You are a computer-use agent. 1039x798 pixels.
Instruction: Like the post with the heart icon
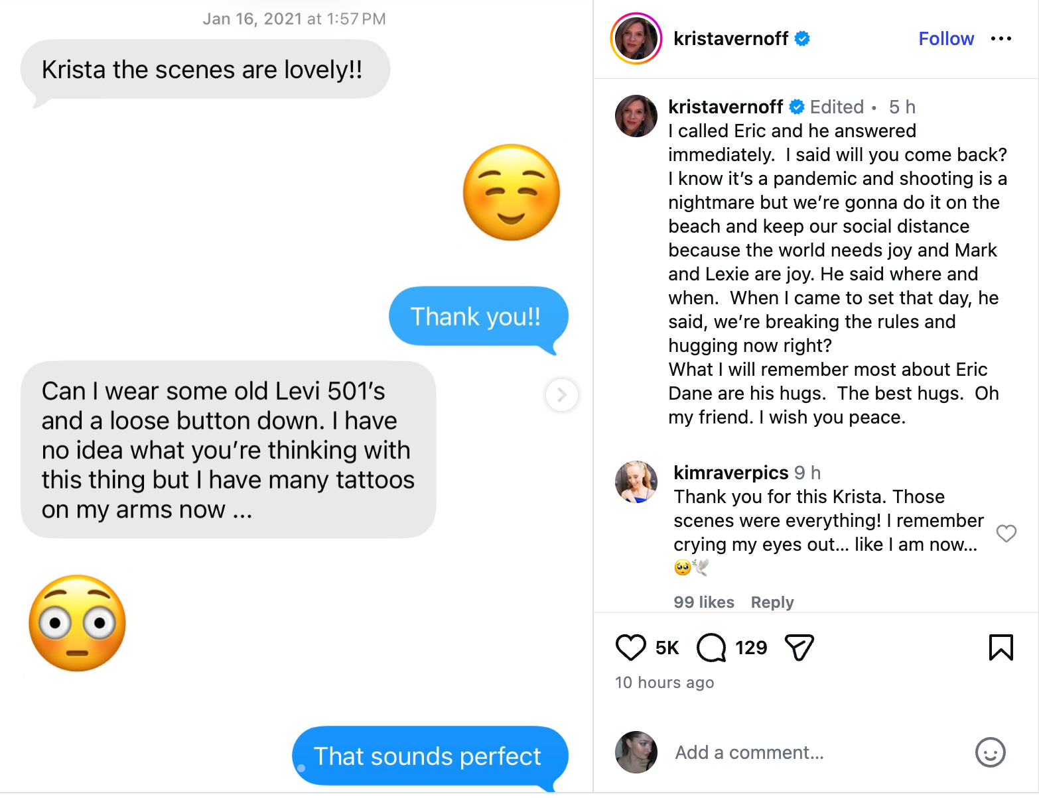click(630, 648)
